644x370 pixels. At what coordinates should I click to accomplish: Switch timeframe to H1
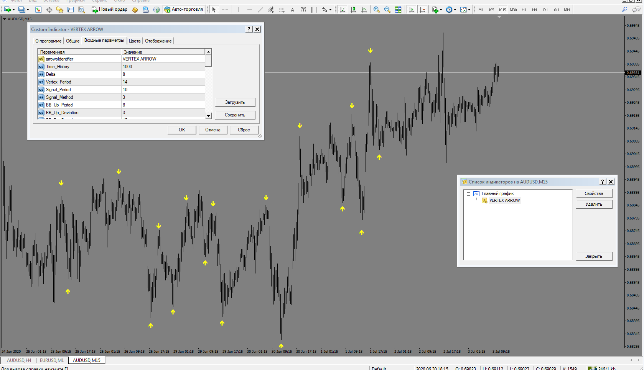pos(524,10)
